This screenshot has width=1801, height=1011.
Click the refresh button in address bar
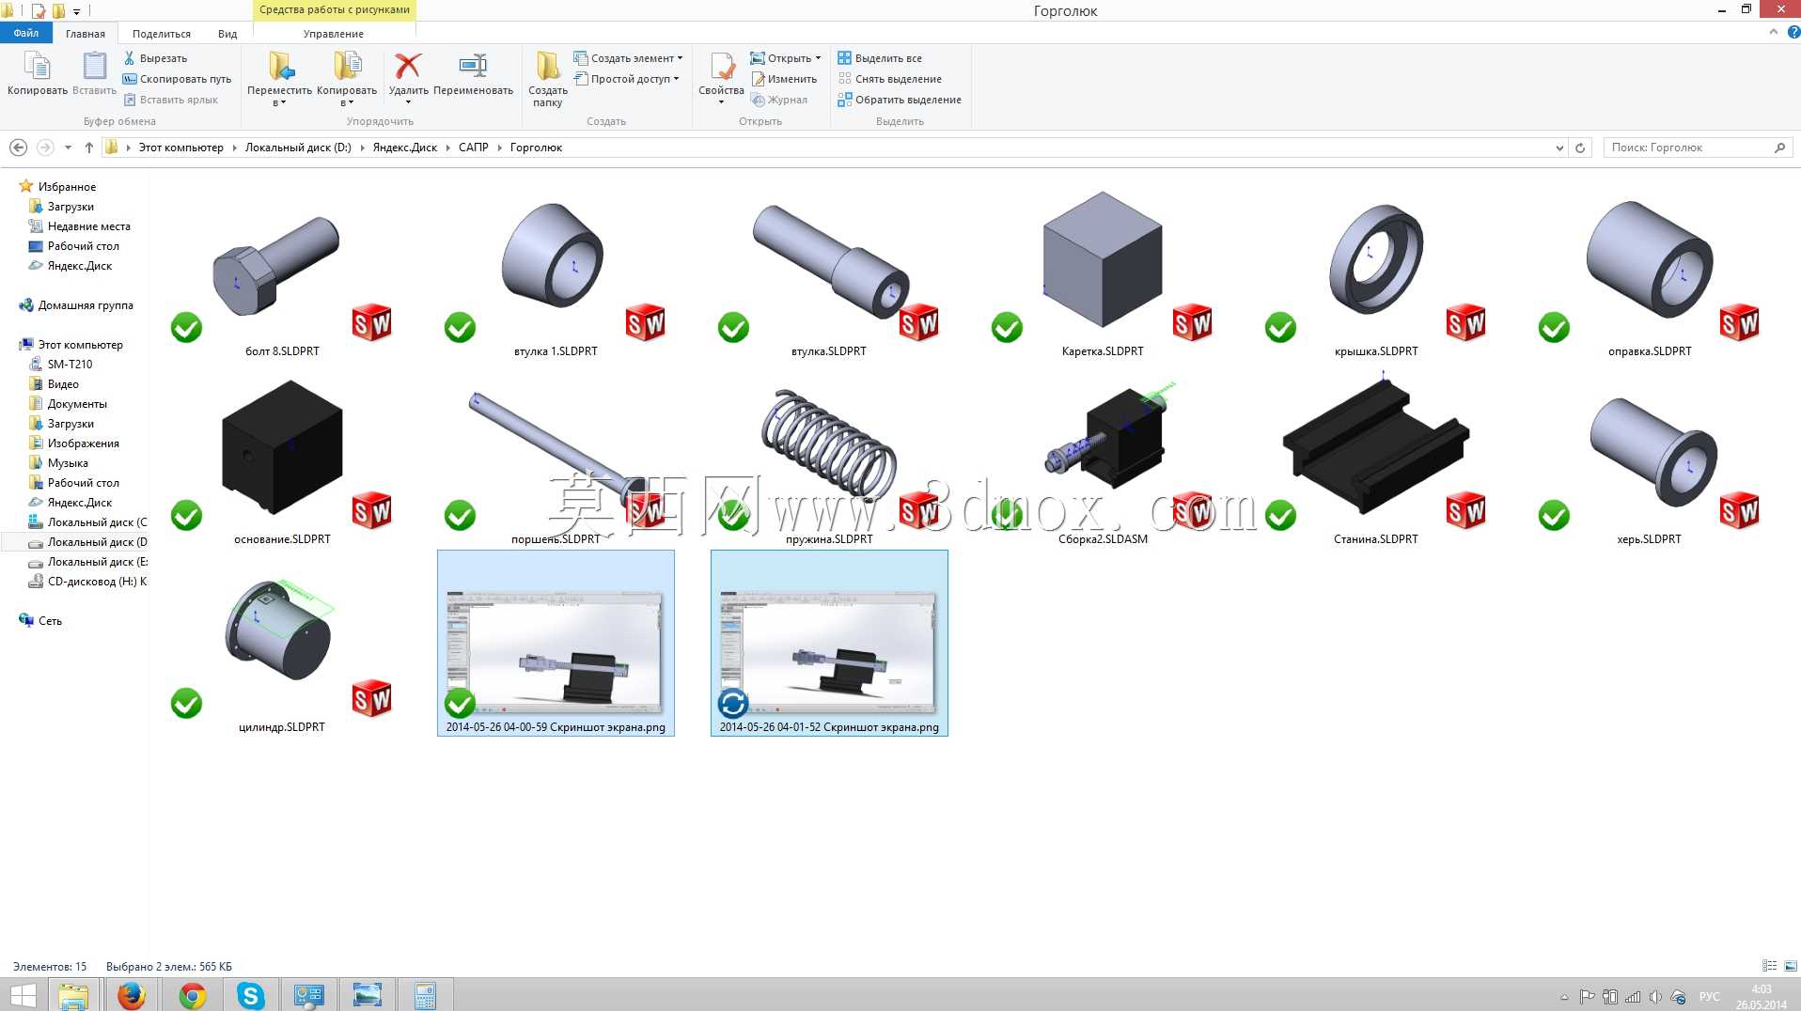[1580, 148]
